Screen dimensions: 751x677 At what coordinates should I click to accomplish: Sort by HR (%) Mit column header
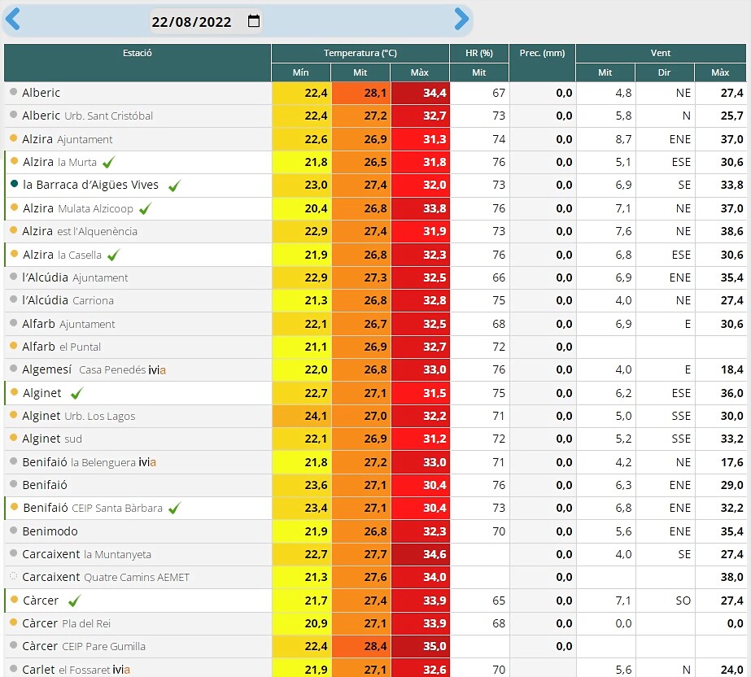(479, 72)
